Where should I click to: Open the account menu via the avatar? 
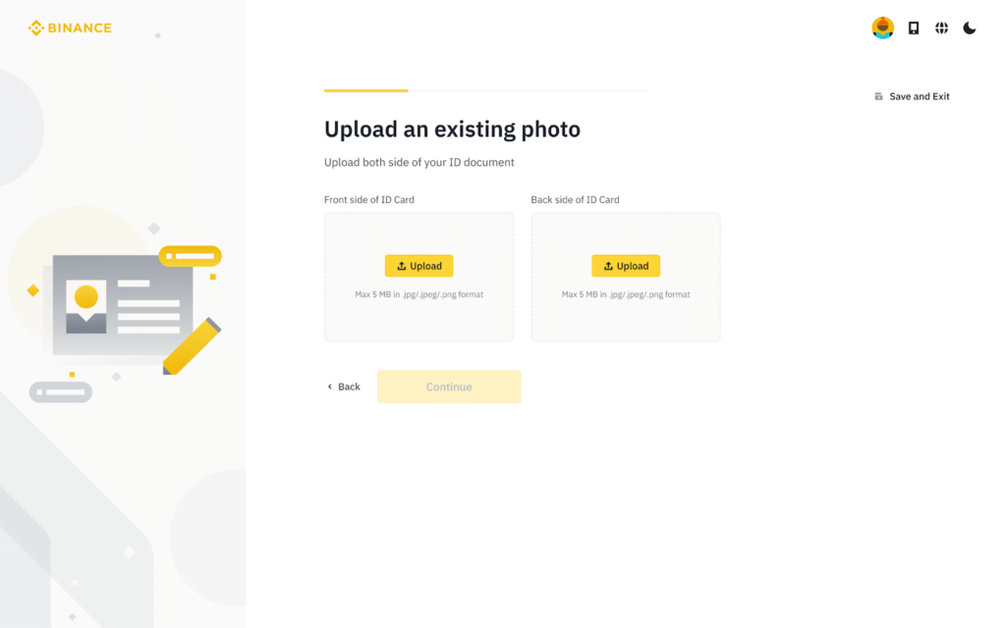(882, 27)
